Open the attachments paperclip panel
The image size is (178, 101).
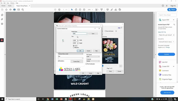click(2, 19)
